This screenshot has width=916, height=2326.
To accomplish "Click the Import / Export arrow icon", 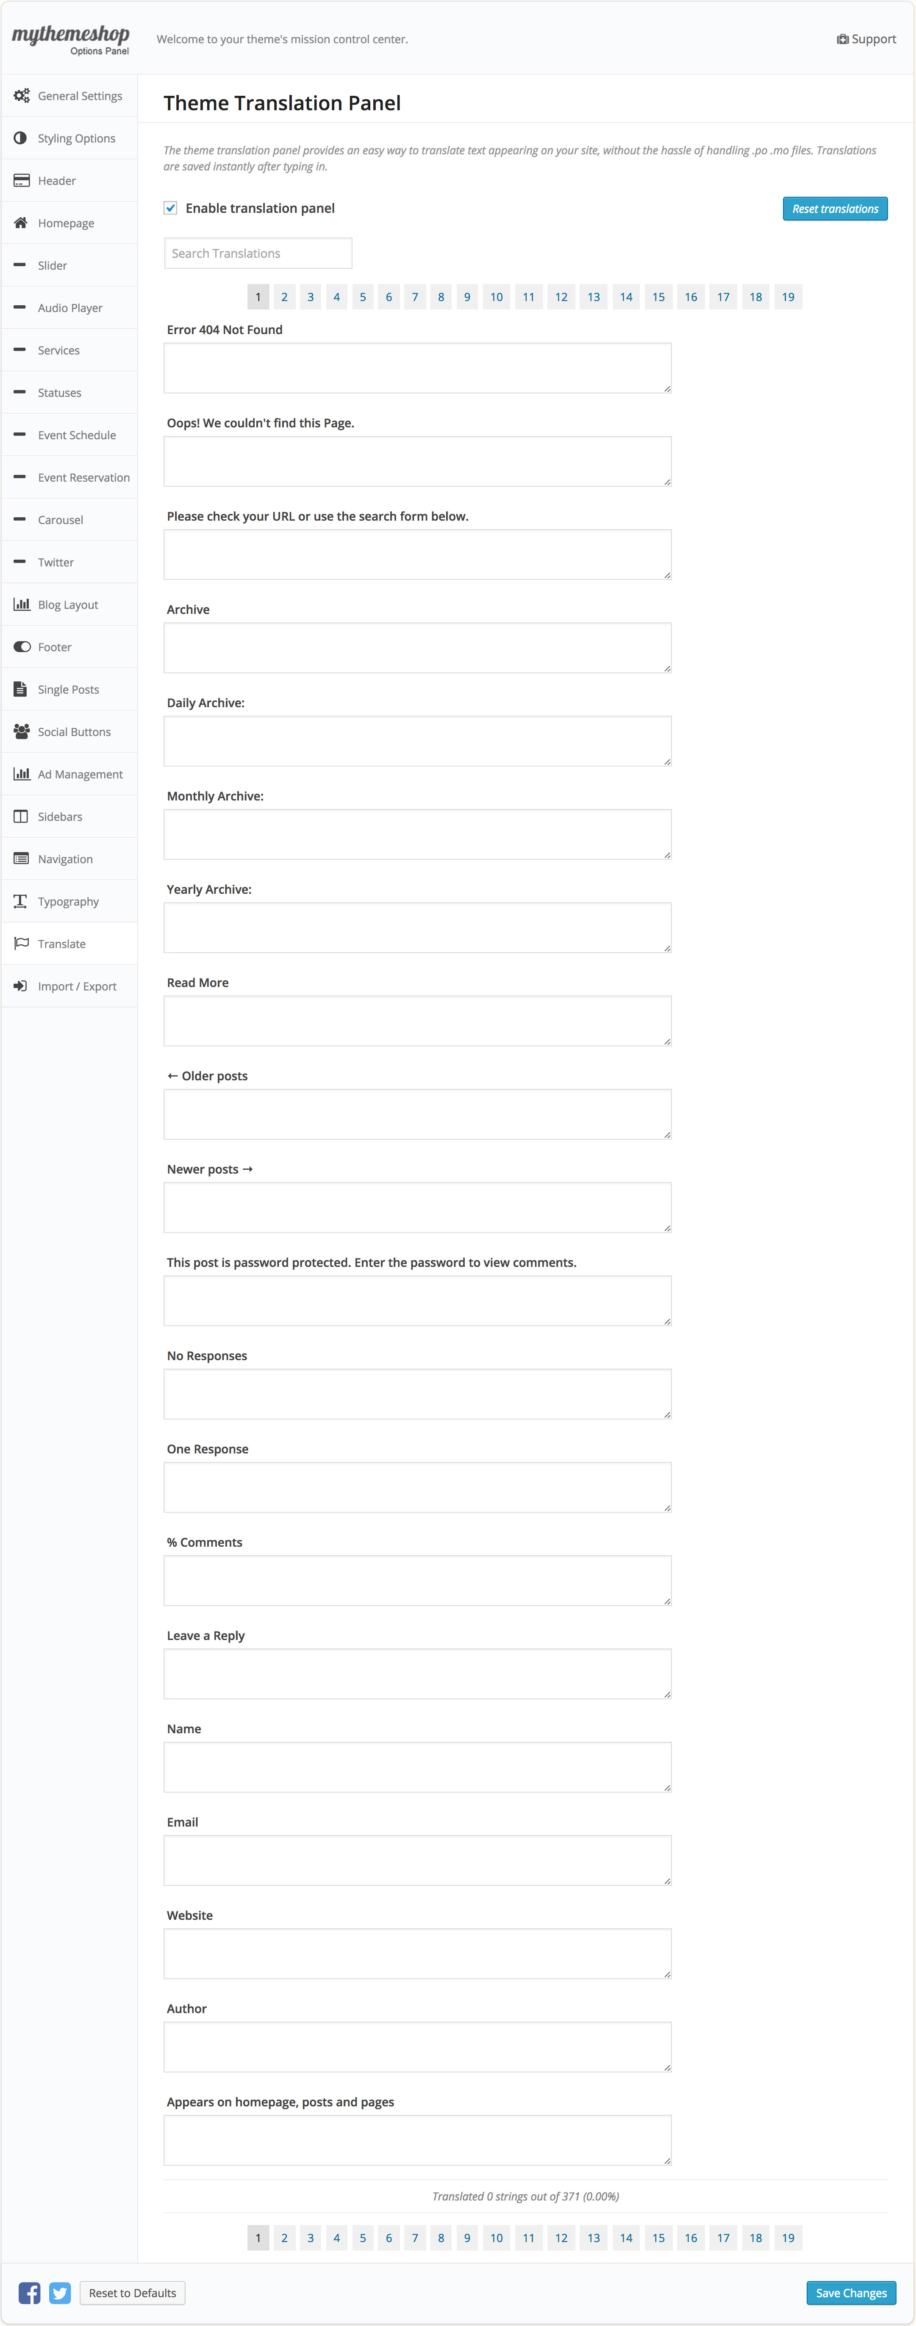I will point(21,986).
